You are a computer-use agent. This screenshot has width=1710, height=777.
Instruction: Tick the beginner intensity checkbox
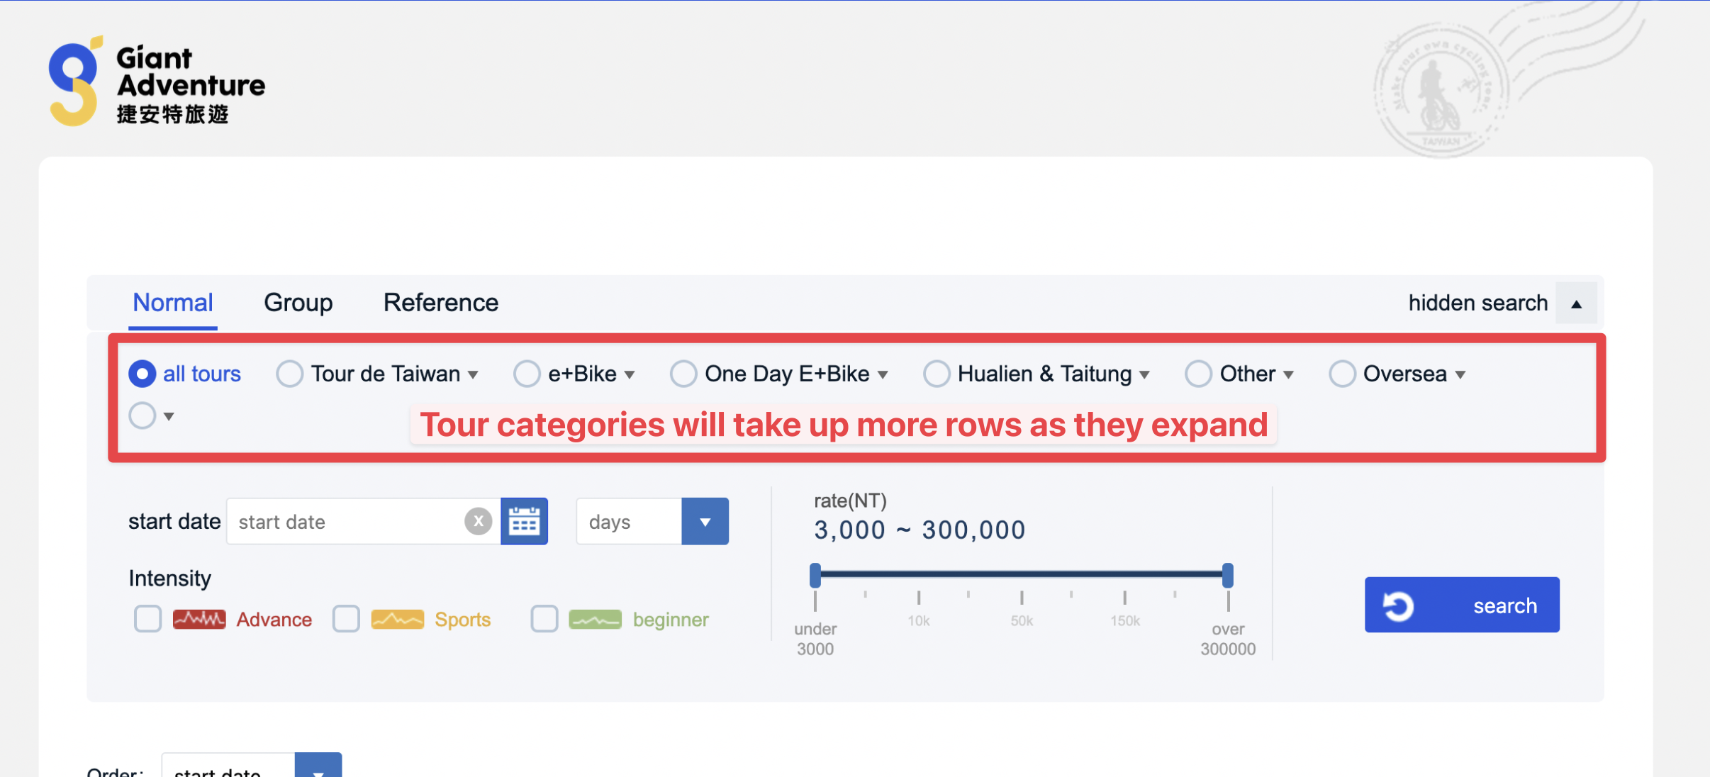(544, 619)
